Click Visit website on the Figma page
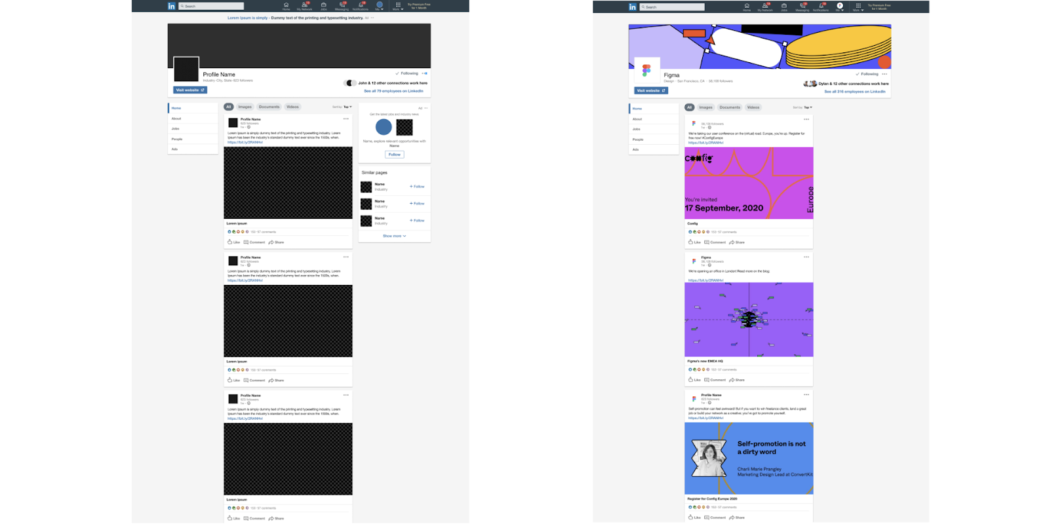The height and width of the screenshot is (524, 1049). [651, 90]
